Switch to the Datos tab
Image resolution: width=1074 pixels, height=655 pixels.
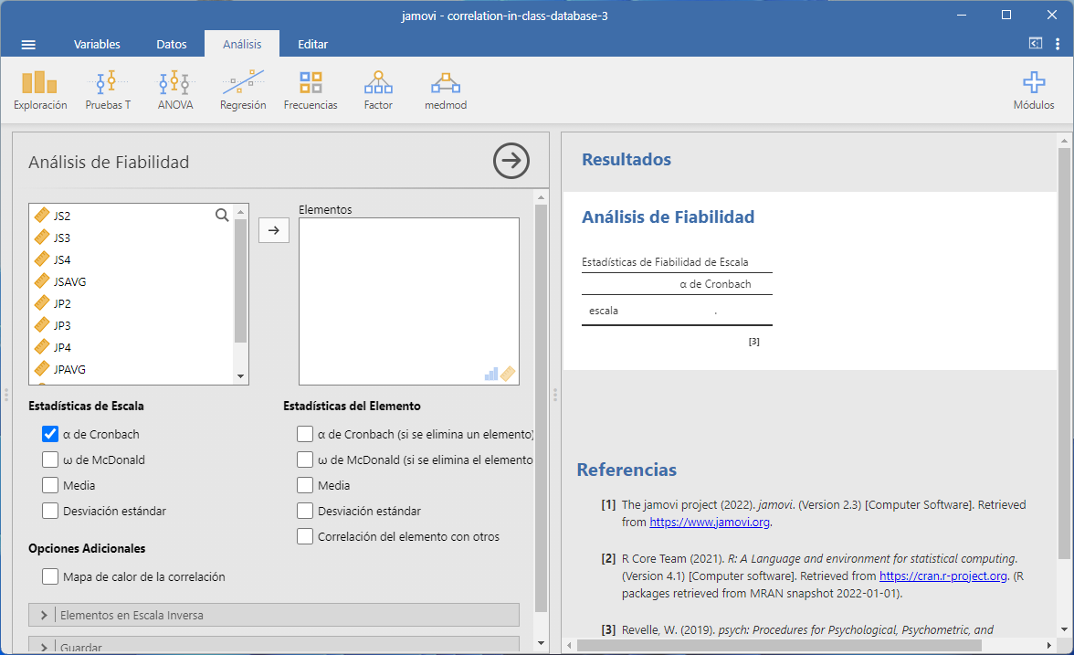point(172,45)
